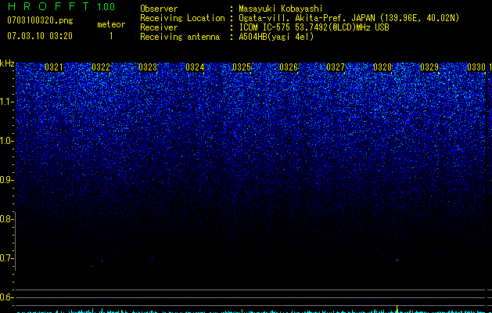
Task: Click the 0324 time marker
Action: [195, 67]
